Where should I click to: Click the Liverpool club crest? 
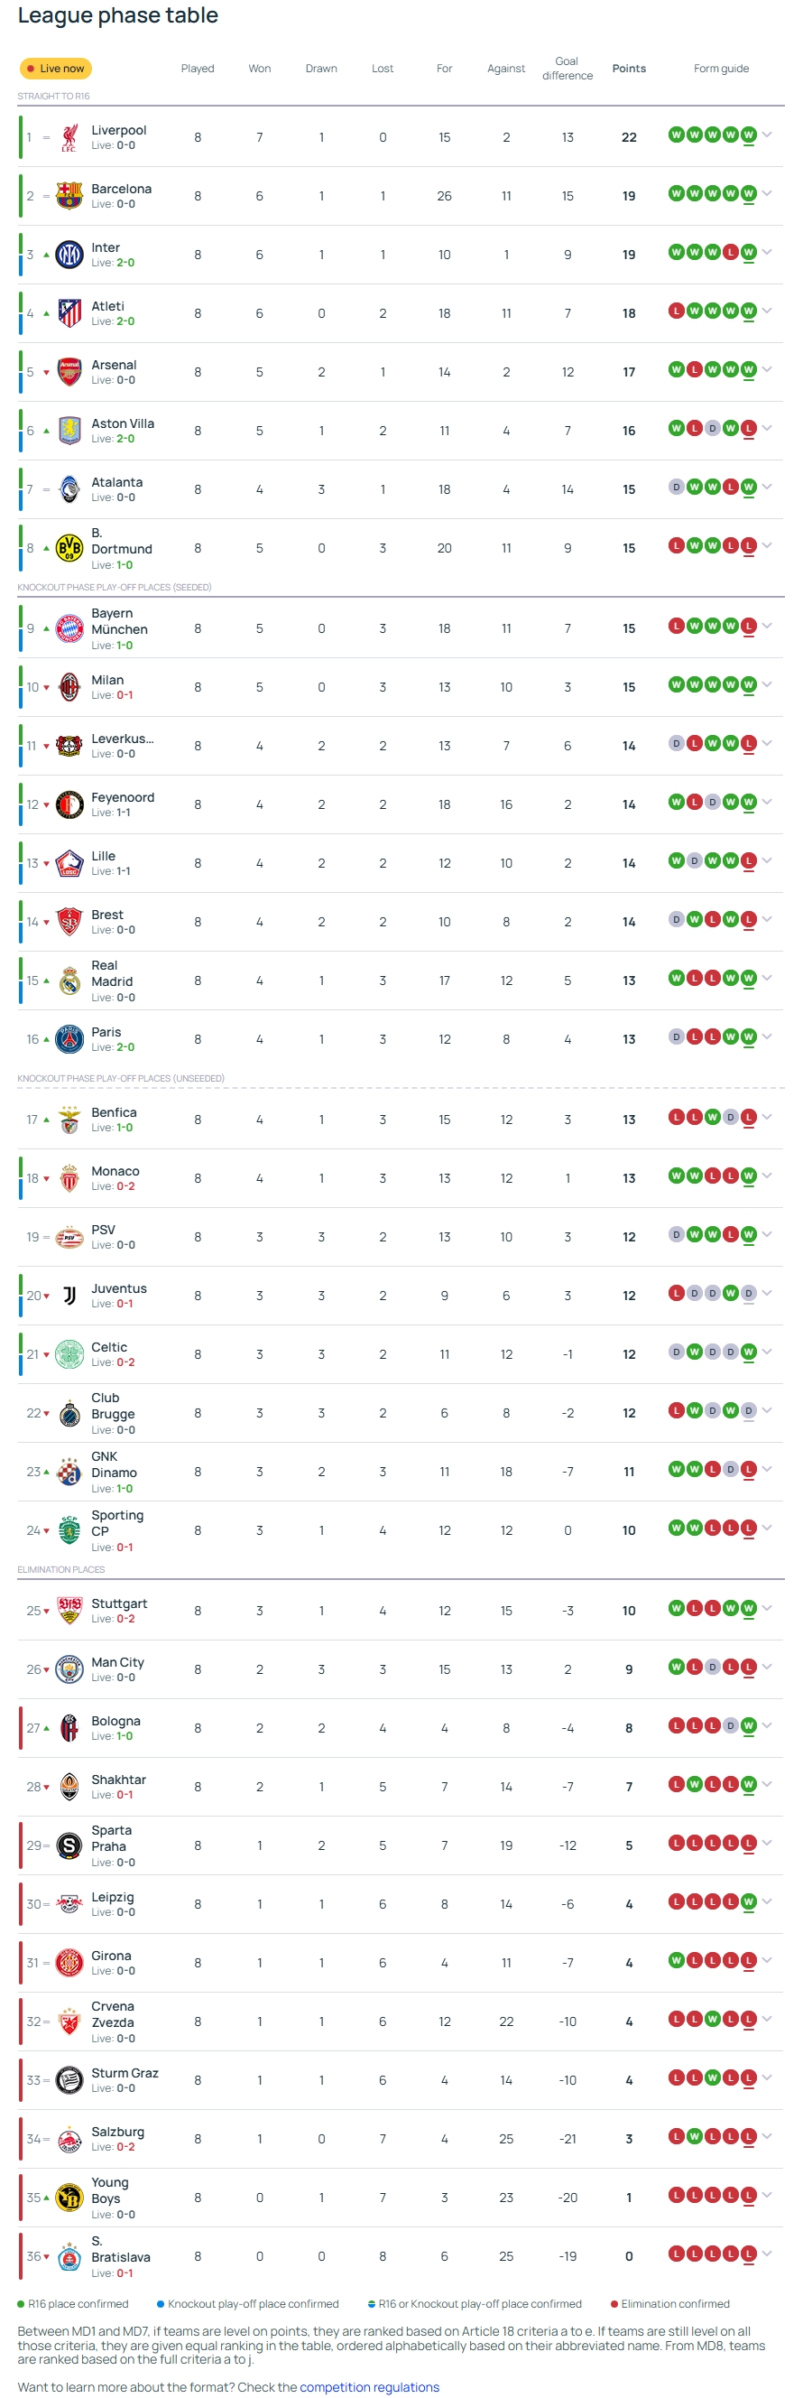pyautogui.click(x=69, y=138)
